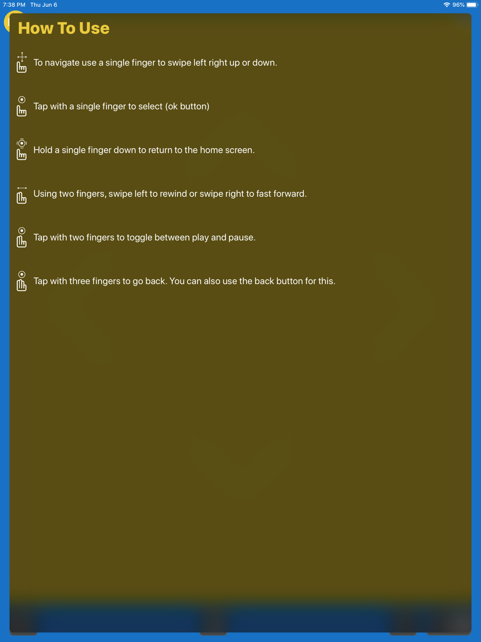This screenshot has width=481, height=642.
Task: Tap the blurred bottom bar area of the panel
Action: pos(240,616)
